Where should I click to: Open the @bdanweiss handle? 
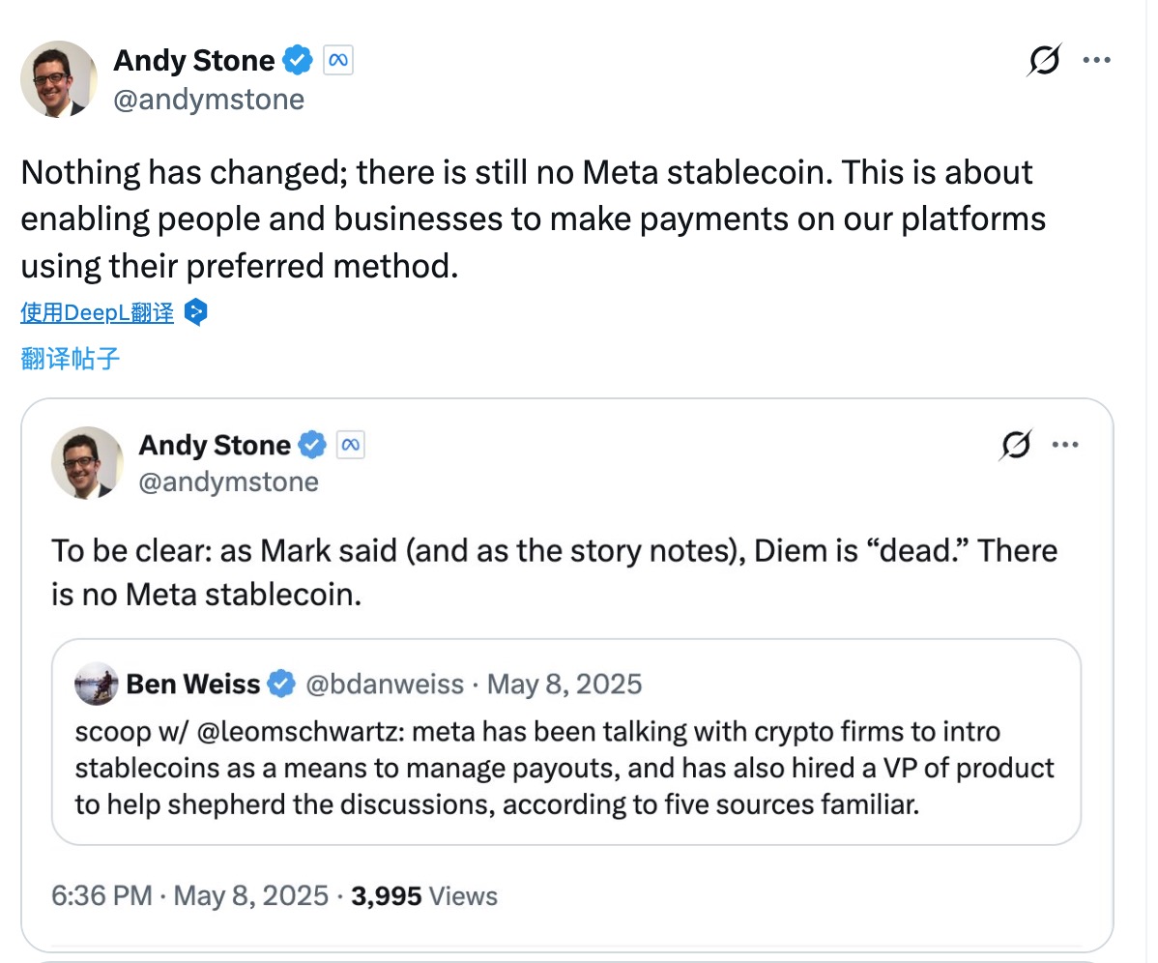pos(385,685)
